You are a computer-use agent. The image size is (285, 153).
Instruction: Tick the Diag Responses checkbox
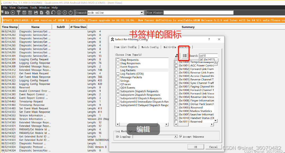coord(118,63)
